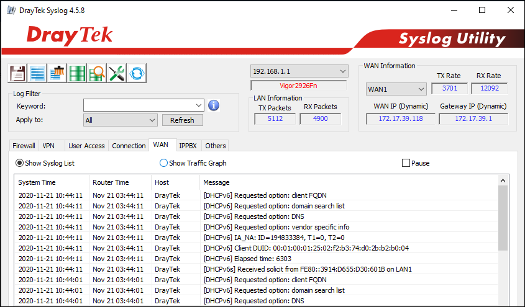Open the User Access tab

(x=86, y=146)
